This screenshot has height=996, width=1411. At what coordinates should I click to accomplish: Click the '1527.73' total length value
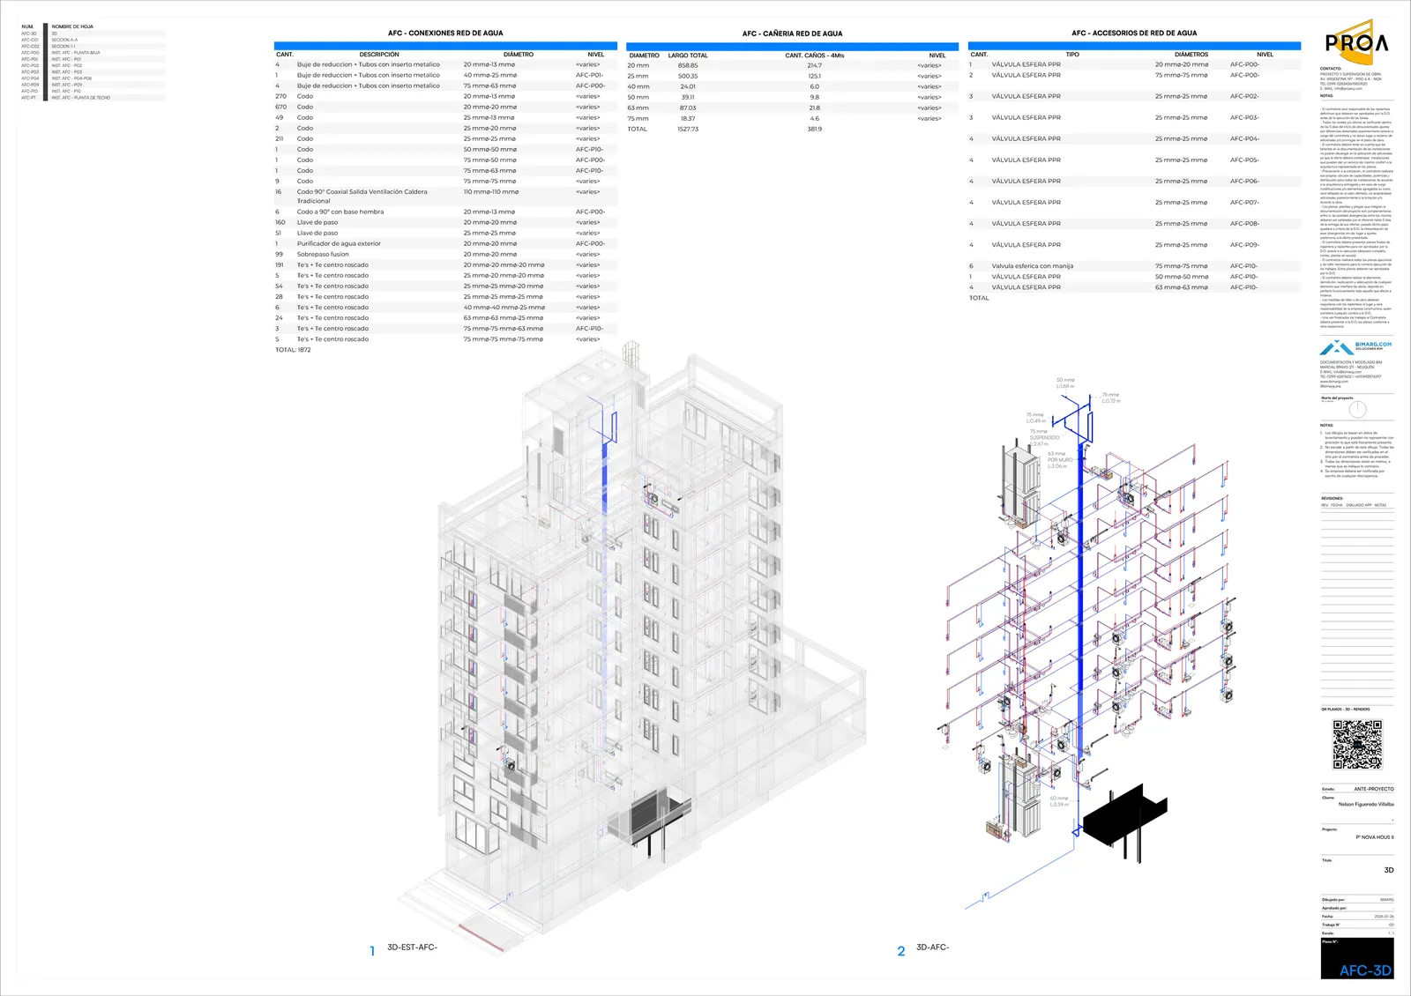tap(688, 129)
